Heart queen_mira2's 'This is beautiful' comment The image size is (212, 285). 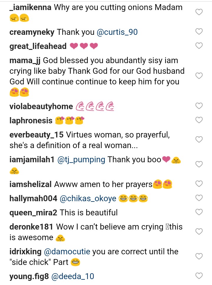point(199,212)
